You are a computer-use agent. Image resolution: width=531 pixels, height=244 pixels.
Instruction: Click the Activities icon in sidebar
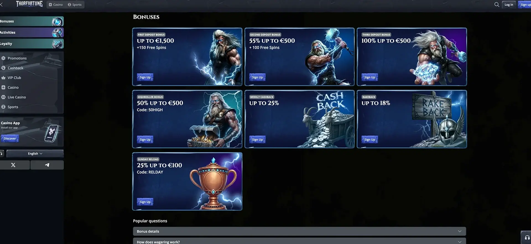(57, 33)
